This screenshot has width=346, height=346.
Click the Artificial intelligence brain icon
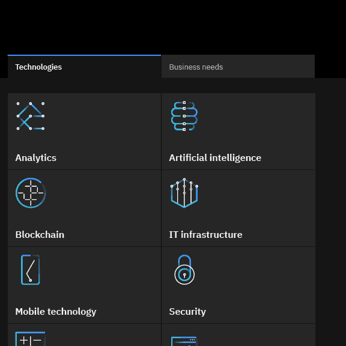(x=184, y=116)
